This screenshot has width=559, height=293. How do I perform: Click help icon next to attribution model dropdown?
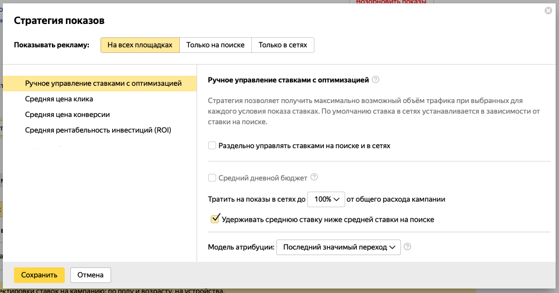407,247
